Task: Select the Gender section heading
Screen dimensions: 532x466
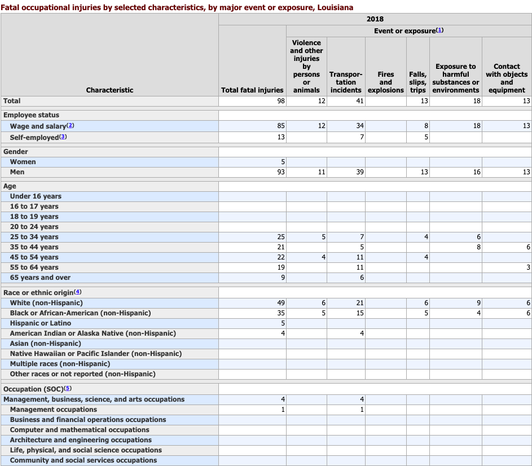Action: (16, 152)
